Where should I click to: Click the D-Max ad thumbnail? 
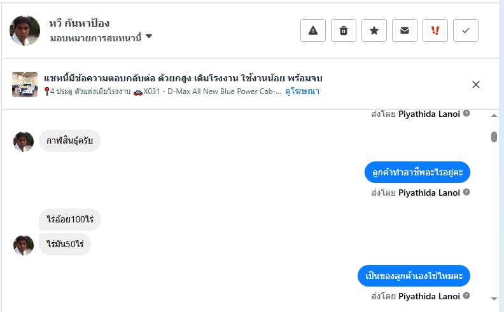[x=25, y=85]
